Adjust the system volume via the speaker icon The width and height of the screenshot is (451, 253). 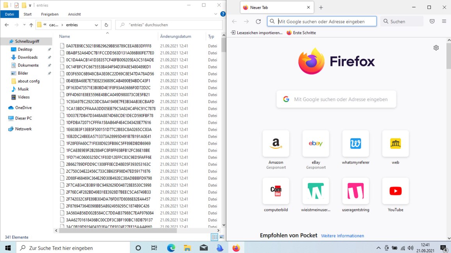pos(410,248)
